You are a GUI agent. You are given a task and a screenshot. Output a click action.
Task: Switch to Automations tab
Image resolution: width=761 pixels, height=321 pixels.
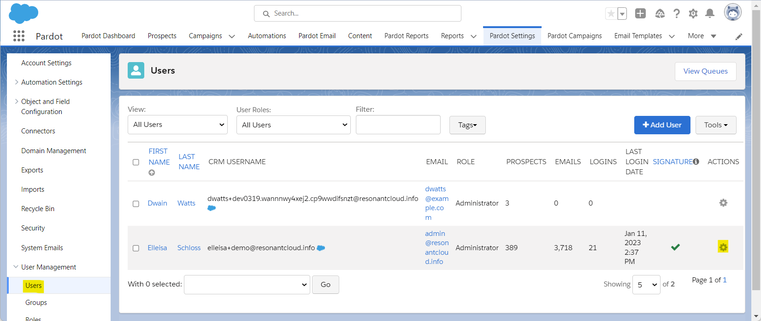pyautogui.click(x=267, y=36)
